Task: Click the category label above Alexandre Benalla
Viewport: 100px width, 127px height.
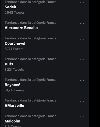Action: pos(30,23)
